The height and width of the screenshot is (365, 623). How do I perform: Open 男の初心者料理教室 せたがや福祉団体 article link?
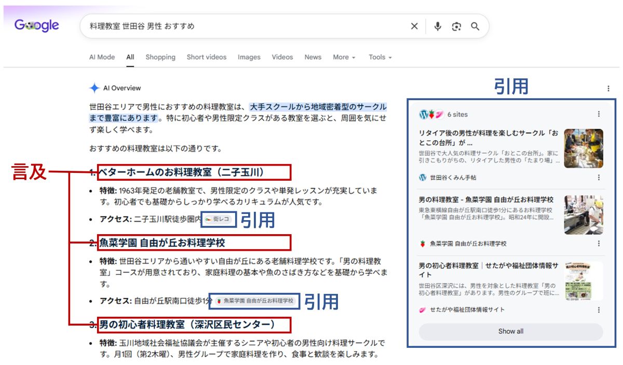[489, 270]
